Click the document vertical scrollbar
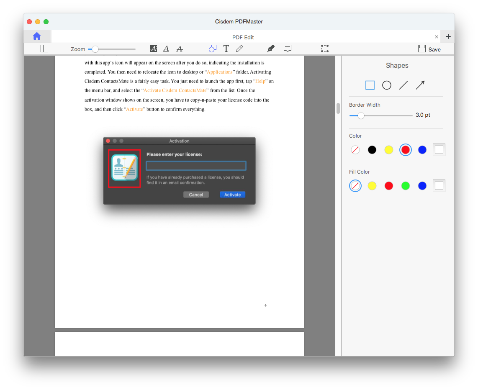478x390 pixels. [x=338, y=108]
